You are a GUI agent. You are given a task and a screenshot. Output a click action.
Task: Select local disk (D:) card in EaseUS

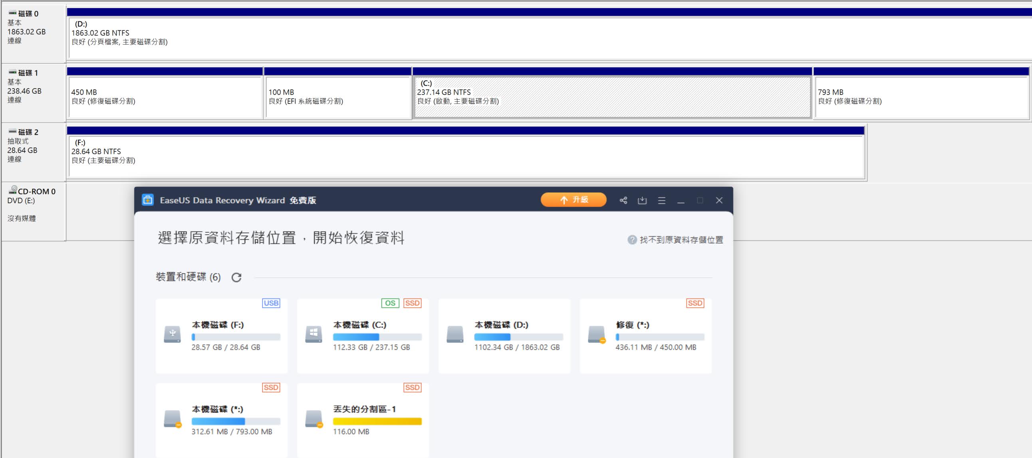coord(504,336)
